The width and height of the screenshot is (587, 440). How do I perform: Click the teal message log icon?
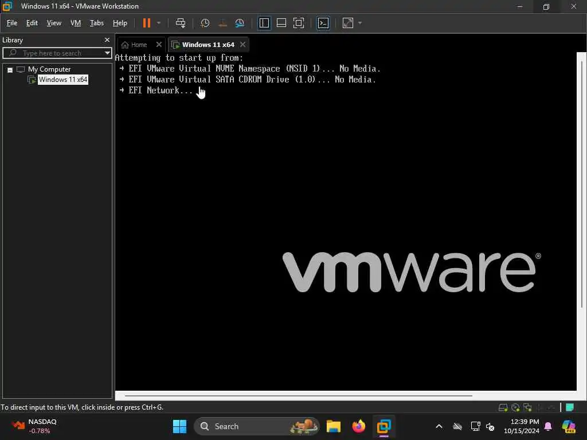pyautogui.click(x=569, y=407)
